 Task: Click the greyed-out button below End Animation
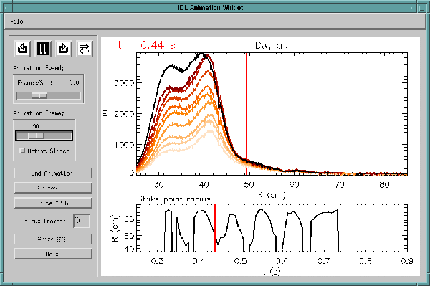(52, 188)
